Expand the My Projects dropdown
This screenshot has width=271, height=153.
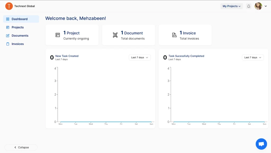pos(232,6)
